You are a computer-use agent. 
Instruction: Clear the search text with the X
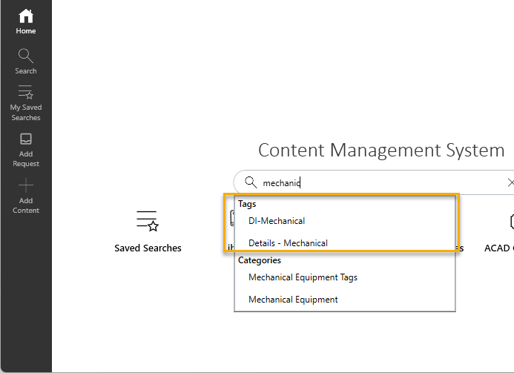pos(510,182)
